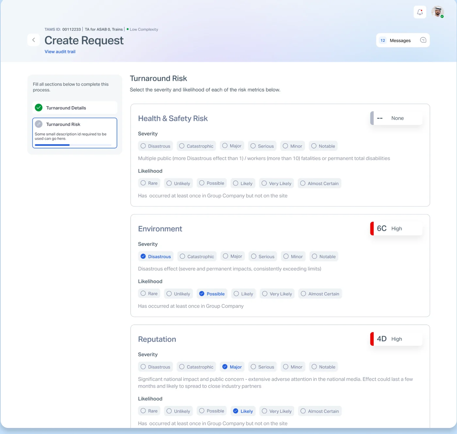Image resolution: width=457 pixels, height=434 pixels.
Task: Select Disastrous severity under Reputation
Action: [x=155, y=367]
